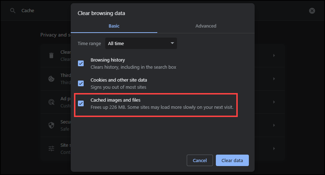Click the Ad privacy icon
Viewport: 325px width, 175px height.
click(51, 102)
